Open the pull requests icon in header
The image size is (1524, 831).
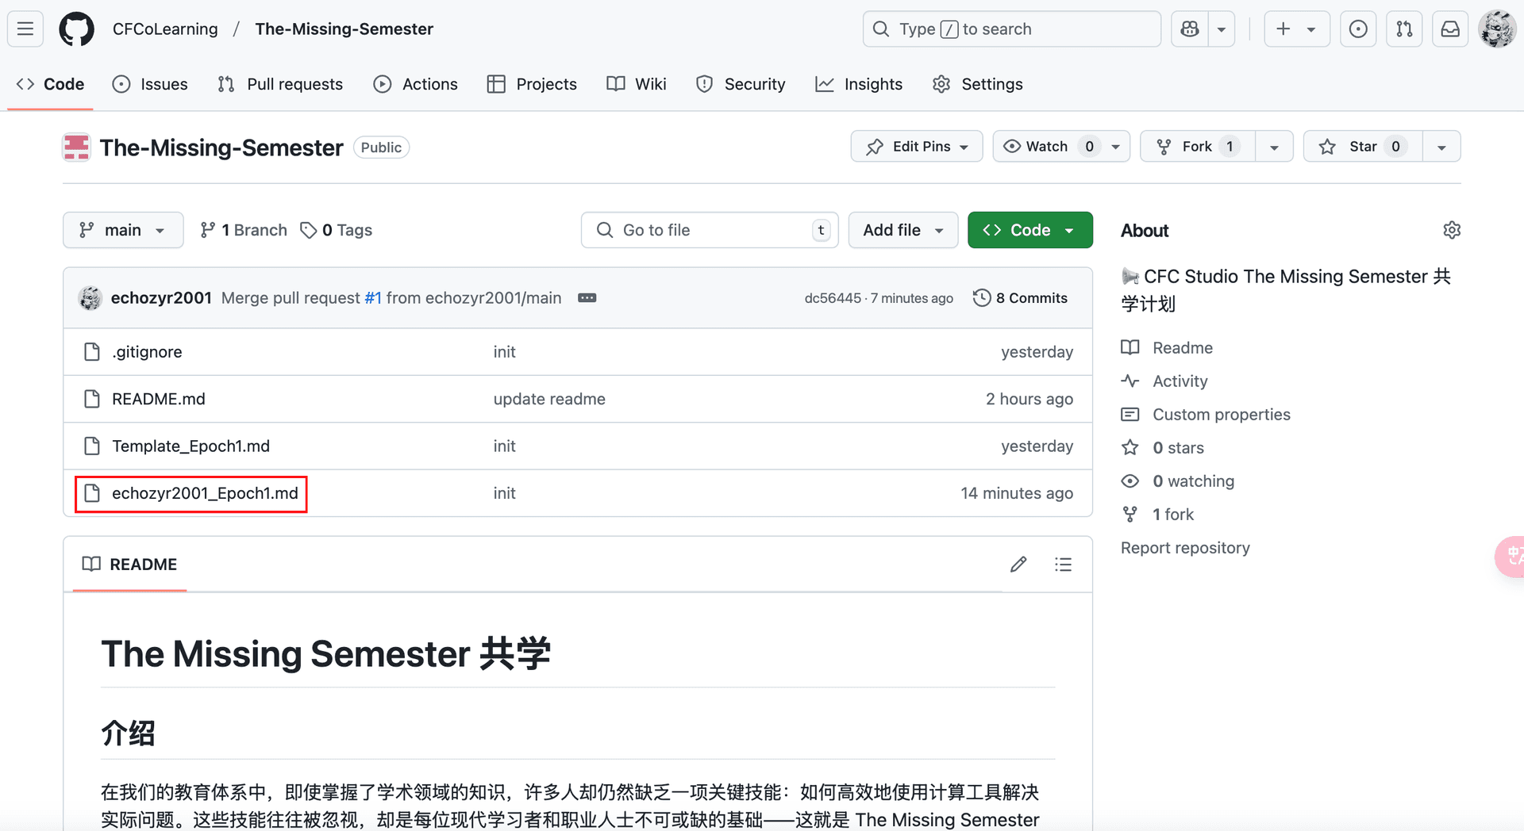[x=1404, y=29]
